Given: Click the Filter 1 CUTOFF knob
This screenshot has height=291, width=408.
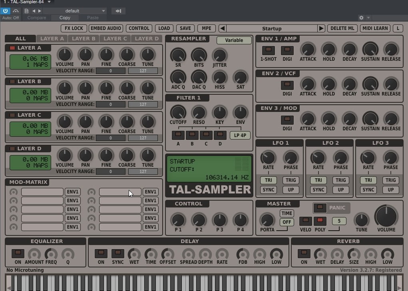Looking at the screenshot, I should point(178,112).
